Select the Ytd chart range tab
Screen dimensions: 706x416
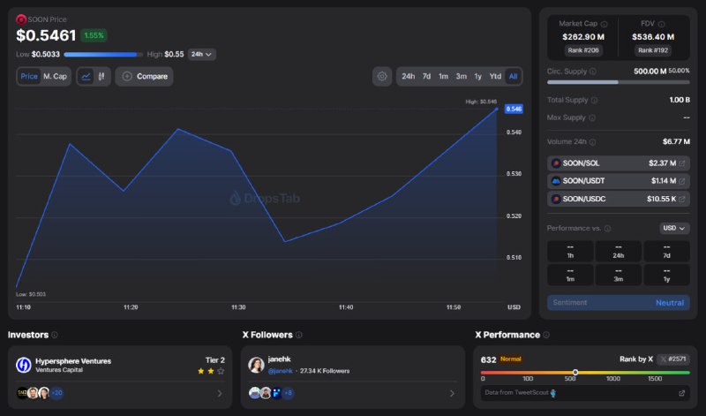point(495,76)
